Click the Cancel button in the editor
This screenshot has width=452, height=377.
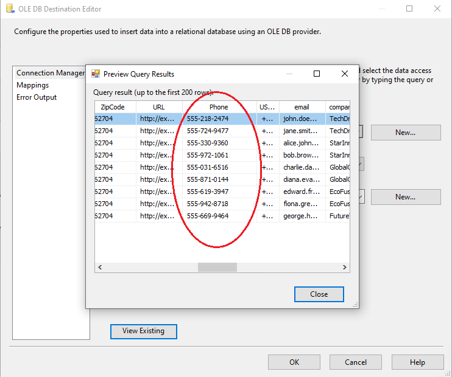point(355,362)
